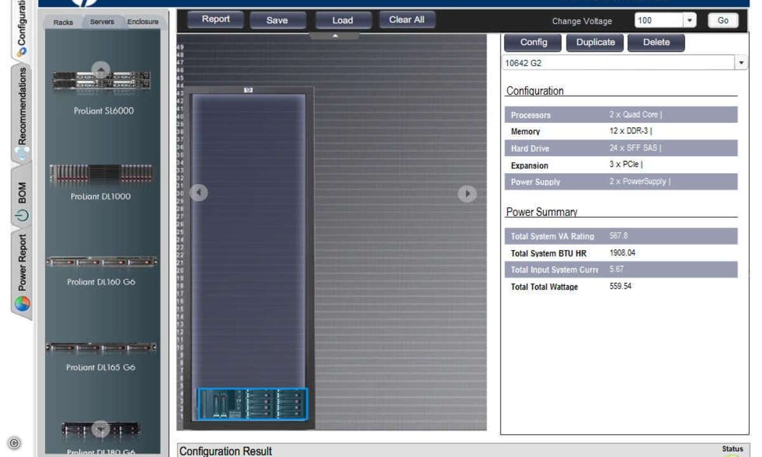
Task: Switch to the Racks tab
Action: (x=63, y=22)
